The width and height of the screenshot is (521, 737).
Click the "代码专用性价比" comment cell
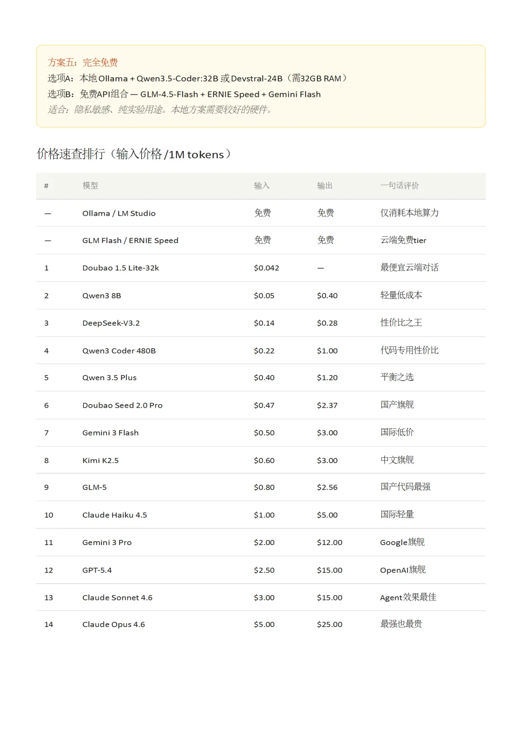[409, 350]
